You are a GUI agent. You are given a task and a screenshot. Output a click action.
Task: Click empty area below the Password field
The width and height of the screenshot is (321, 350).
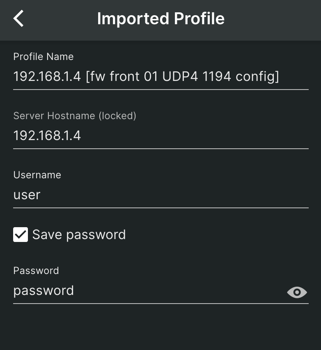(160, 329)
